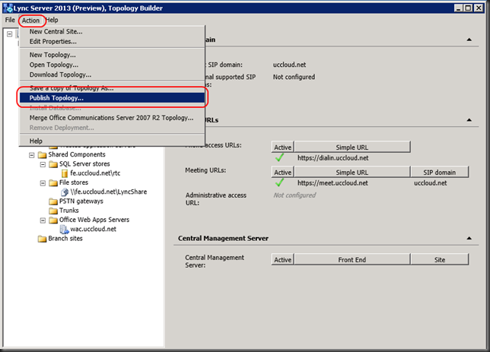Choose New Central Site... from Action menu
Screen dimensions: 490x352
pos(112,31)
